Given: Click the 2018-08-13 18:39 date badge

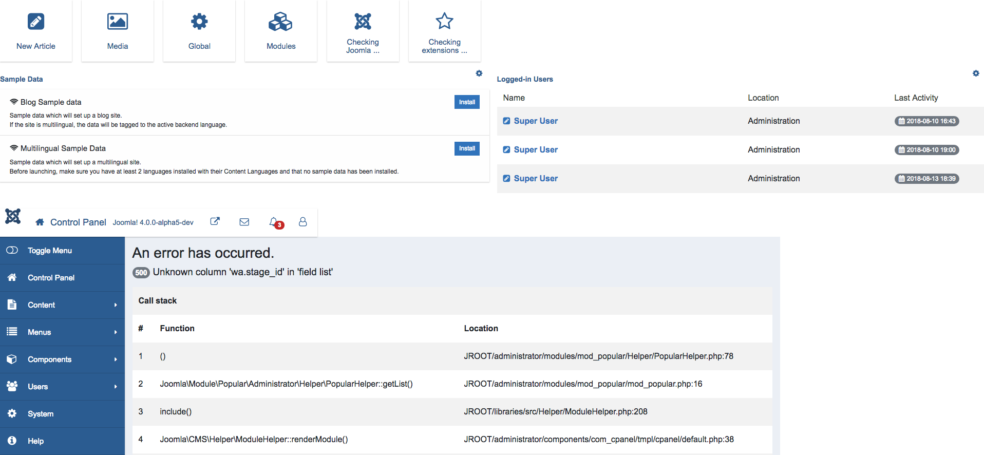Looking at the screenshot, I should [927, 179].
